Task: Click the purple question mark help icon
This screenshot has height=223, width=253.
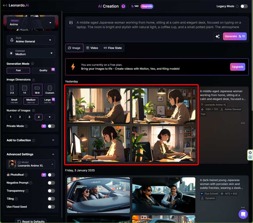Action: 123,6
